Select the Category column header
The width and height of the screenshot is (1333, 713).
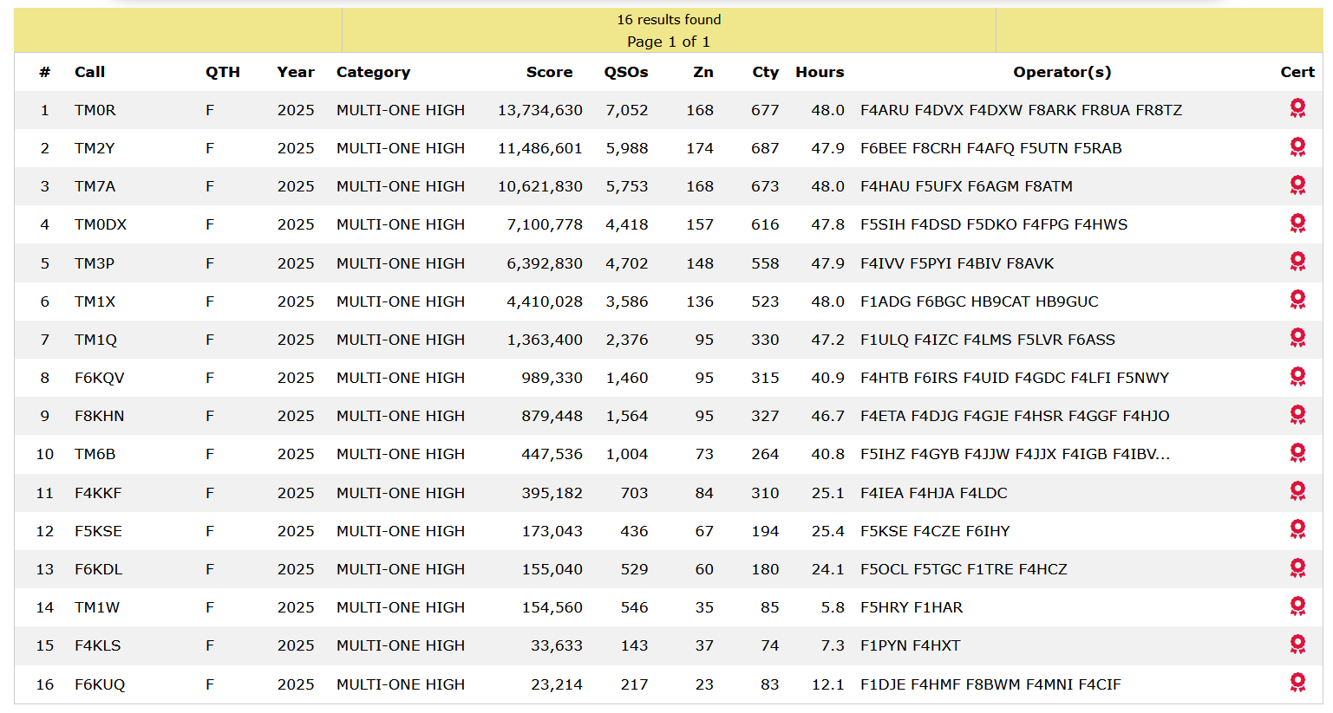click(373, 72)
